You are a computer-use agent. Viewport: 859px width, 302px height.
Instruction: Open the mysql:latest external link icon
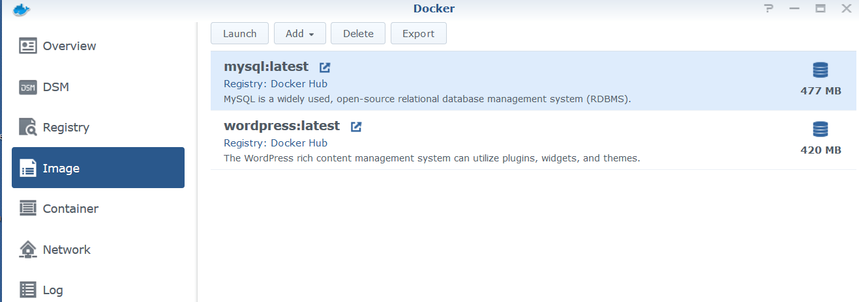(x=325, y=67)
